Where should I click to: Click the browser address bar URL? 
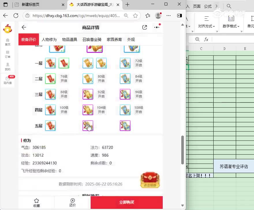coord(76,16)
